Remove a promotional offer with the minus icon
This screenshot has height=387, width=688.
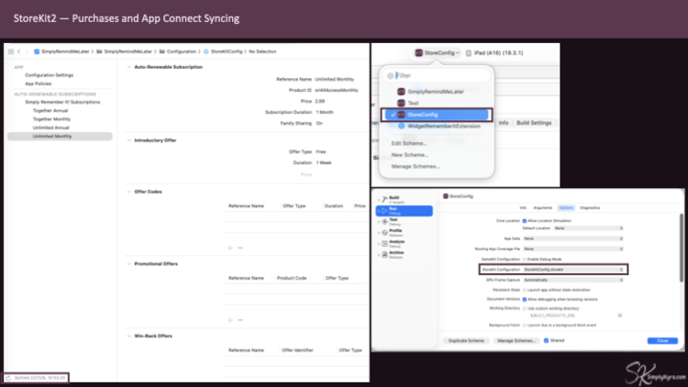[240, 320]
